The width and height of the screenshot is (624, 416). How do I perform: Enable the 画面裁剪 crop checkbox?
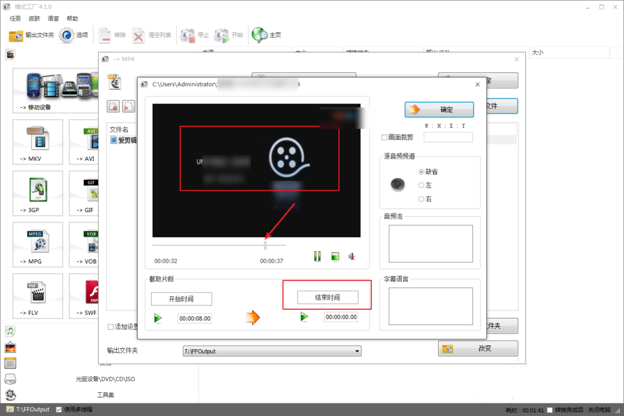[x=384, y=137]
